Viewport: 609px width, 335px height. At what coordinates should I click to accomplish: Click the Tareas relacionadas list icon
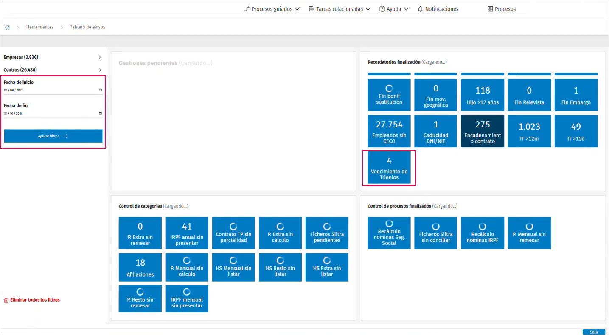tap(311, 9)
